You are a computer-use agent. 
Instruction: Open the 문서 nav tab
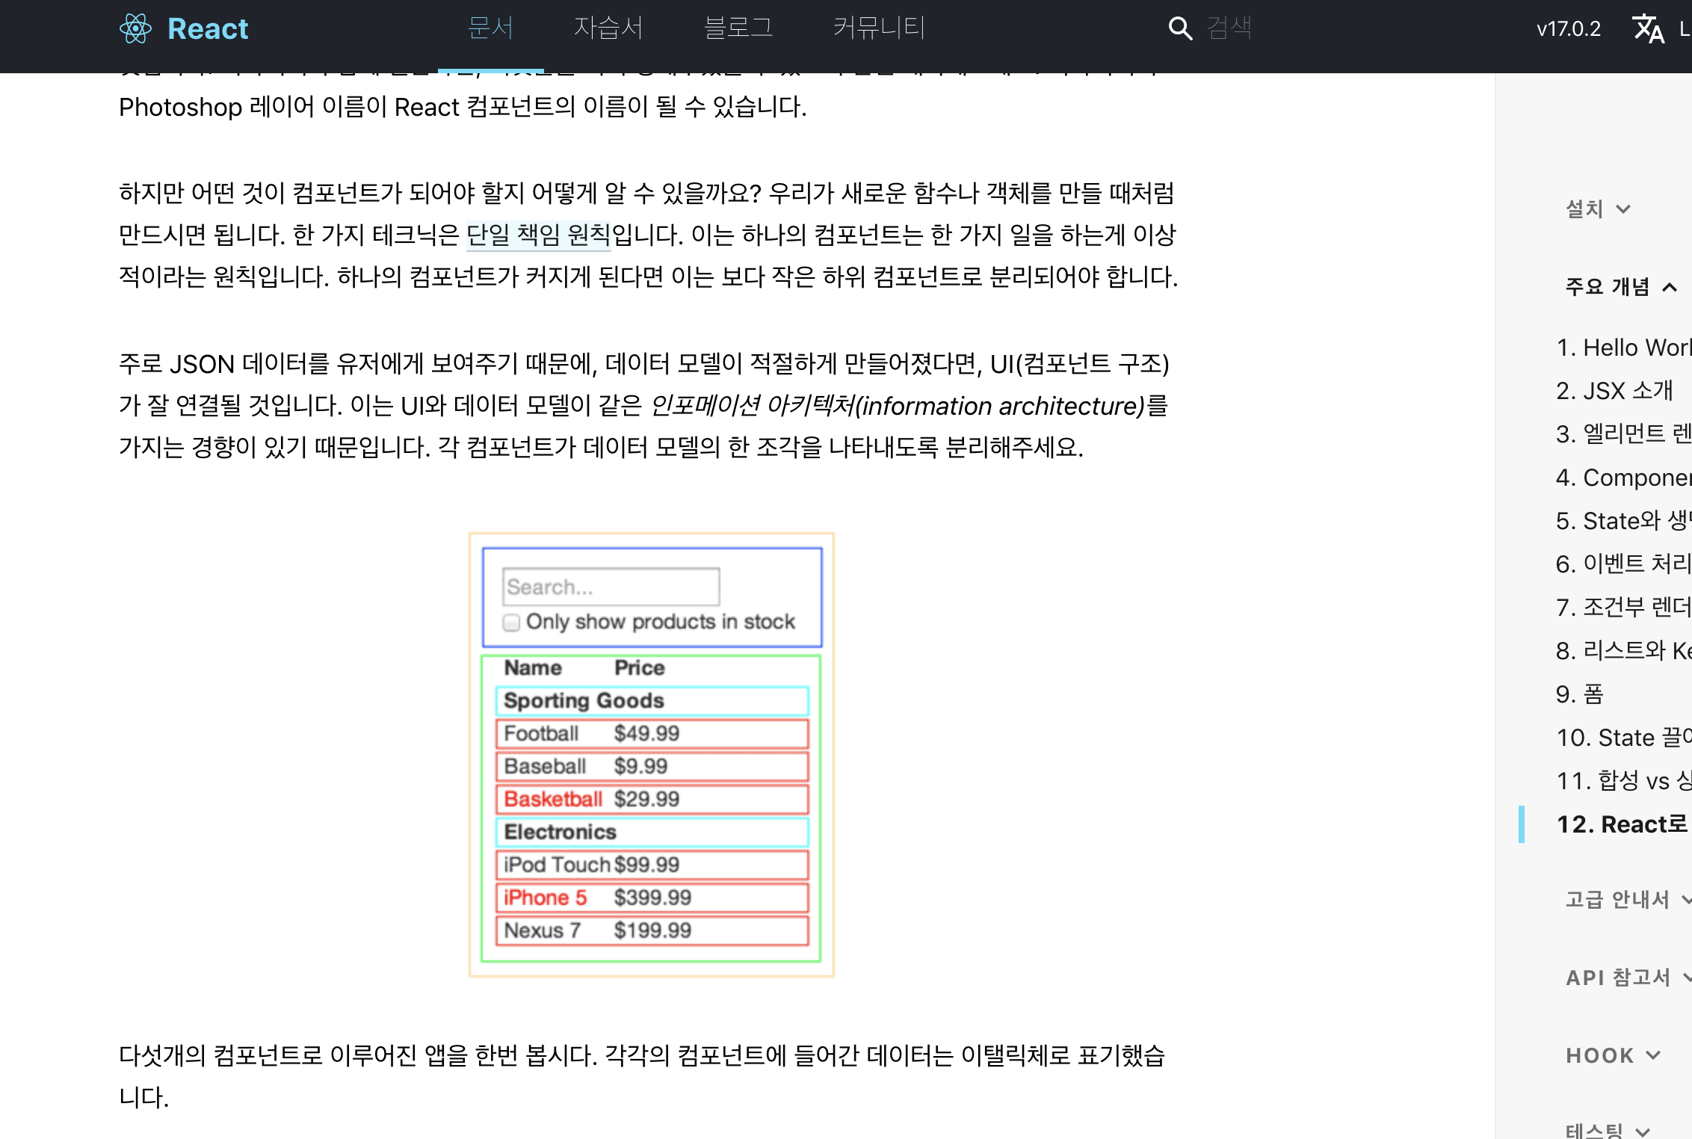point(490,28)
